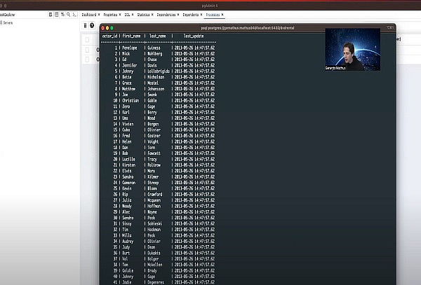Click last name Johansson in row 8

(156, 89)
